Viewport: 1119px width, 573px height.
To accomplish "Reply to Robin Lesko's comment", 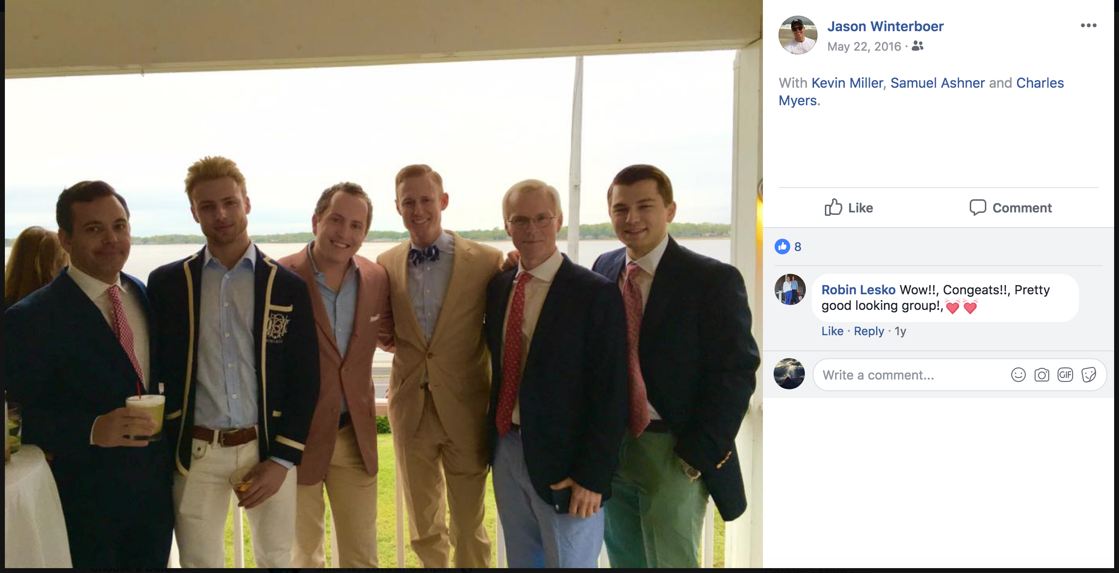I will coord(869,331).
